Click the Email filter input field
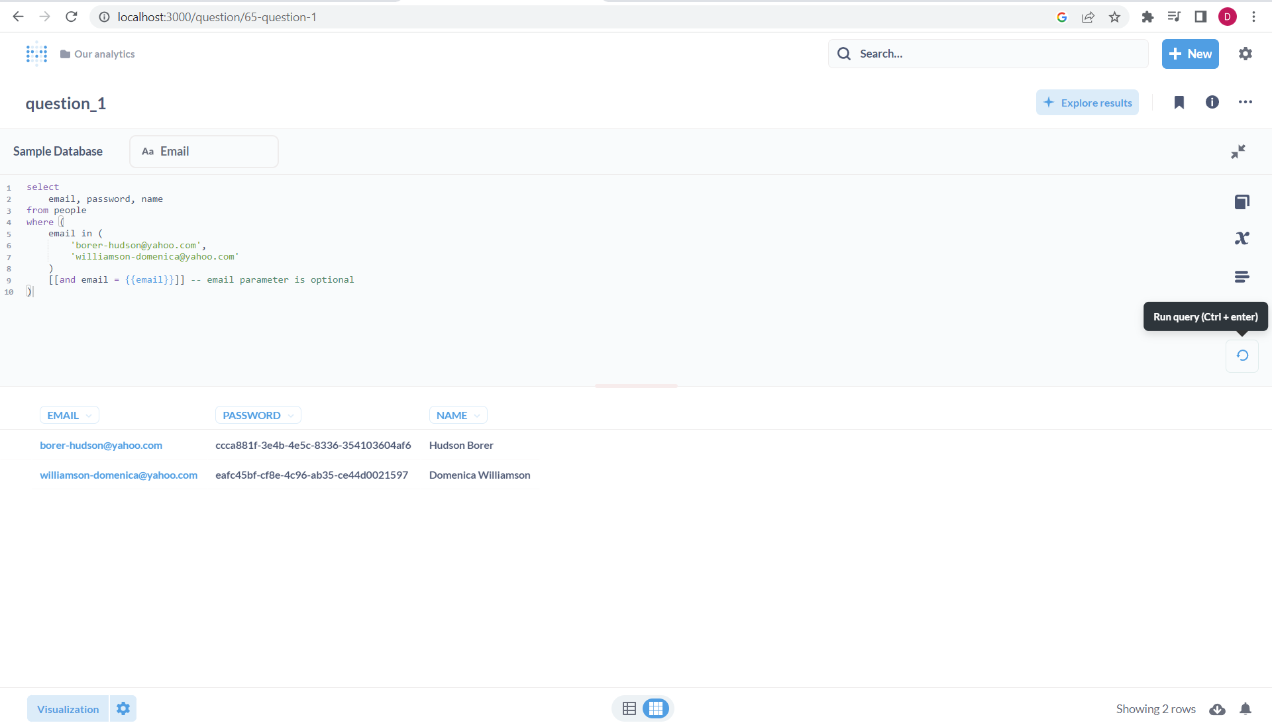 204,152
